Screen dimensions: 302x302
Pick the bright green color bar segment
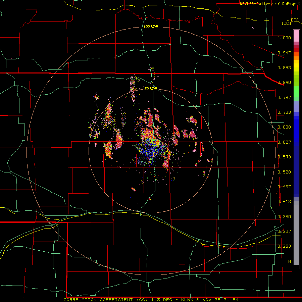(296, 92)
